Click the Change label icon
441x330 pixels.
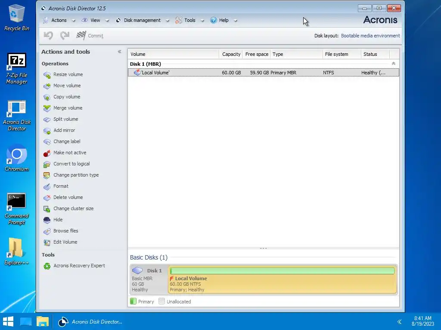pos(47,142)
